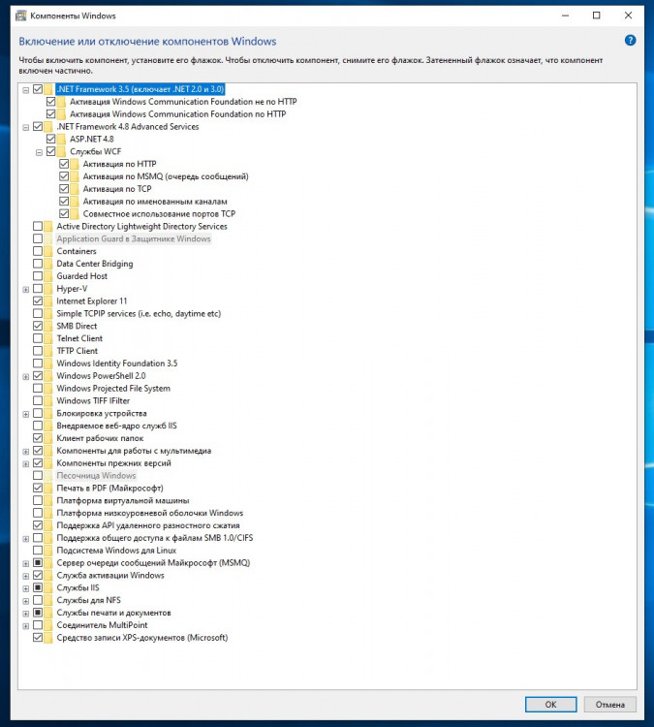Expand Сервер очереди сообщений (MSMQ) node
654x727 pixels.
tap(26, 564)
